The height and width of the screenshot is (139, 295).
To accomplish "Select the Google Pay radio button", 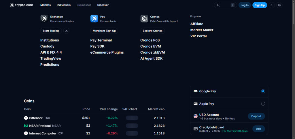I will click(x=263, y=91).
